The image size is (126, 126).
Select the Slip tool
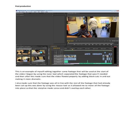pyautogui.click(x=49, y=54)
